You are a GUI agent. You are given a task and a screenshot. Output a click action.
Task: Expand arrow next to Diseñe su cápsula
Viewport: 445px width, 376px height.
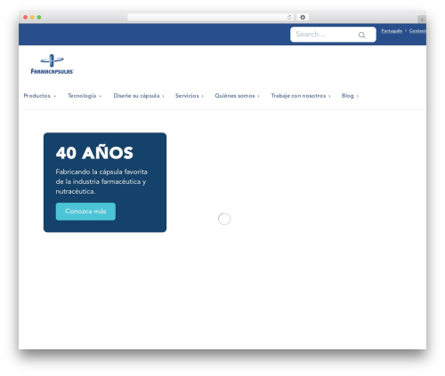tap(163, 96)
